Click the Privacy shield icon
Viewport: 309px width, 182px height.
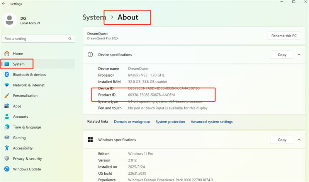(x=7, y=158)
